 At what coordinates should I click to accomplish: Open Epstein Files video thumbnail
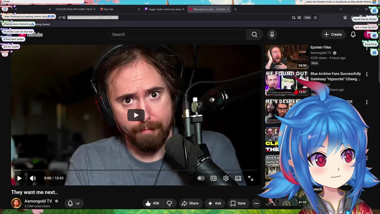287,57
